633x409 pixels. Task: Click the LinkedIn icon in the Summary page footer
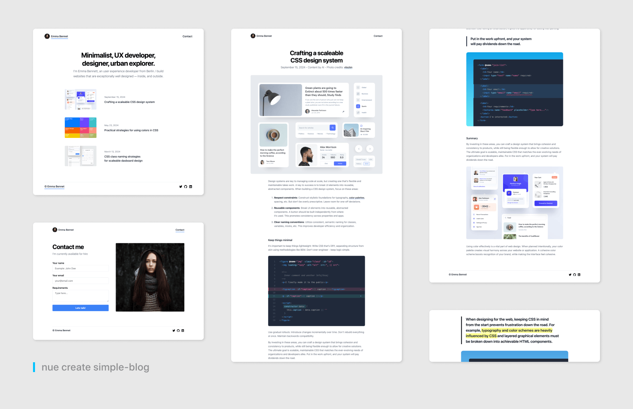pos(579,275)
